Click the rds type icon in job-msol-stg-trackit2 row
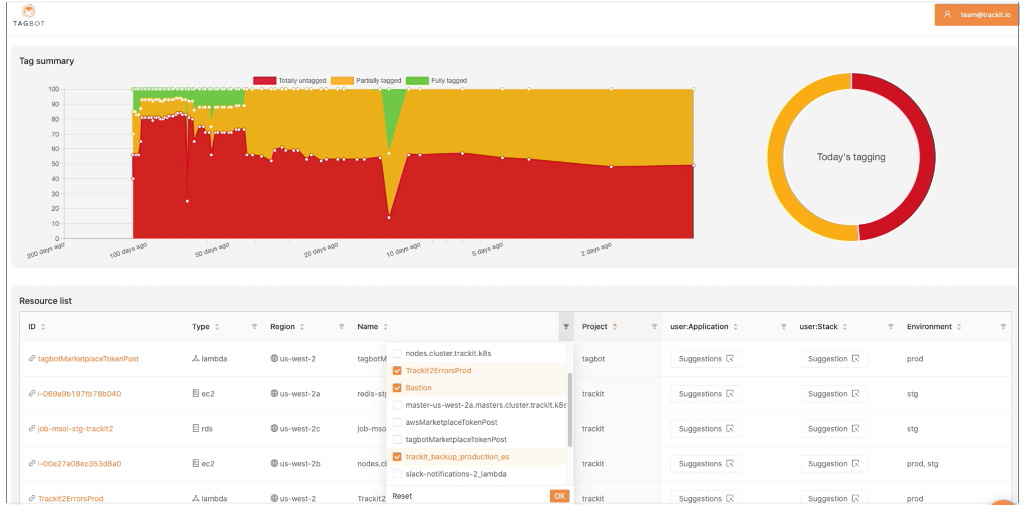The width and height of the screenshot is (1025, 505). click(196, 428)
